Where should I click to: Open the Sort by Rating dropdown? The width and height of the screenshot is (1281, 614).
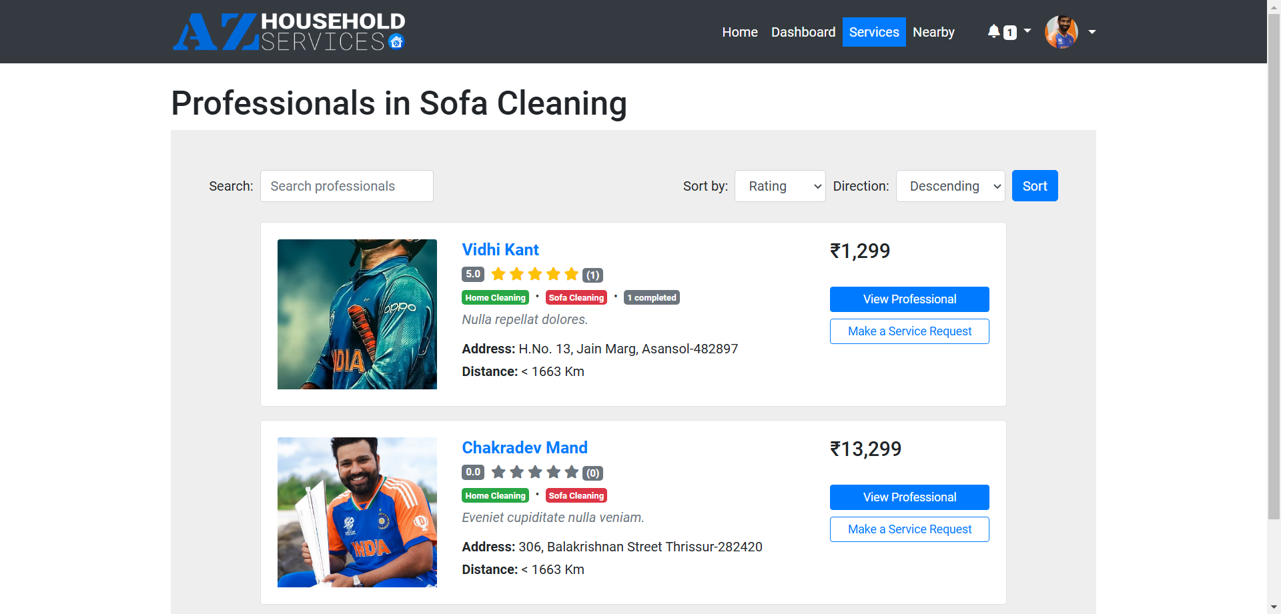point(779,186)
